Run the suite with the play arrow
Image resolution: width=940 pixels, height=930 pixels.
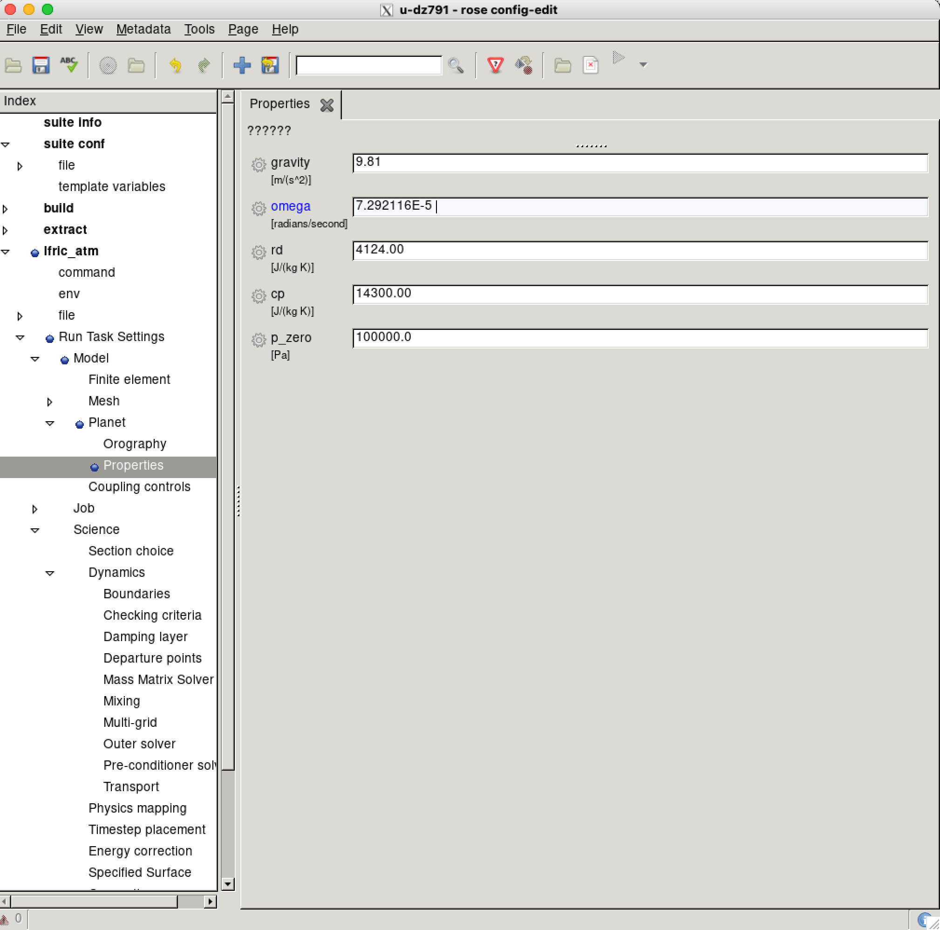[619, 58]
